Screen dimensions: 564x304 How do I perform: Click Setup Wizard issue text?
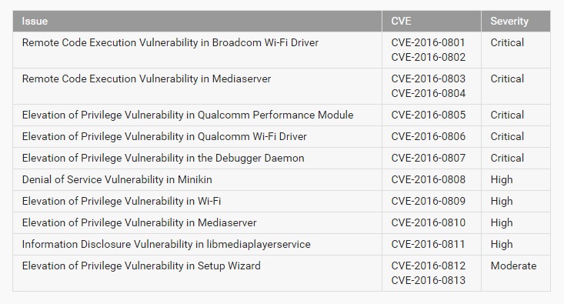141,266
